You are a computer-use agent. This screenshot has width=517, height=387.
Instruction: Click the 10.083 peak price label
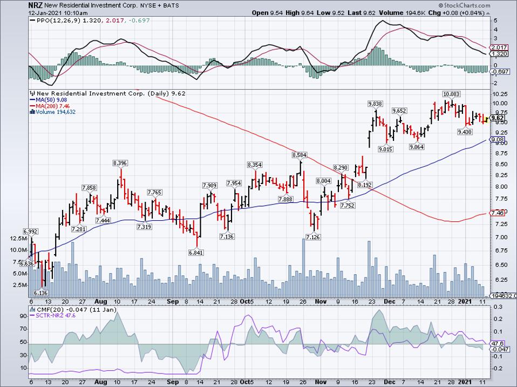coord(451,94)
